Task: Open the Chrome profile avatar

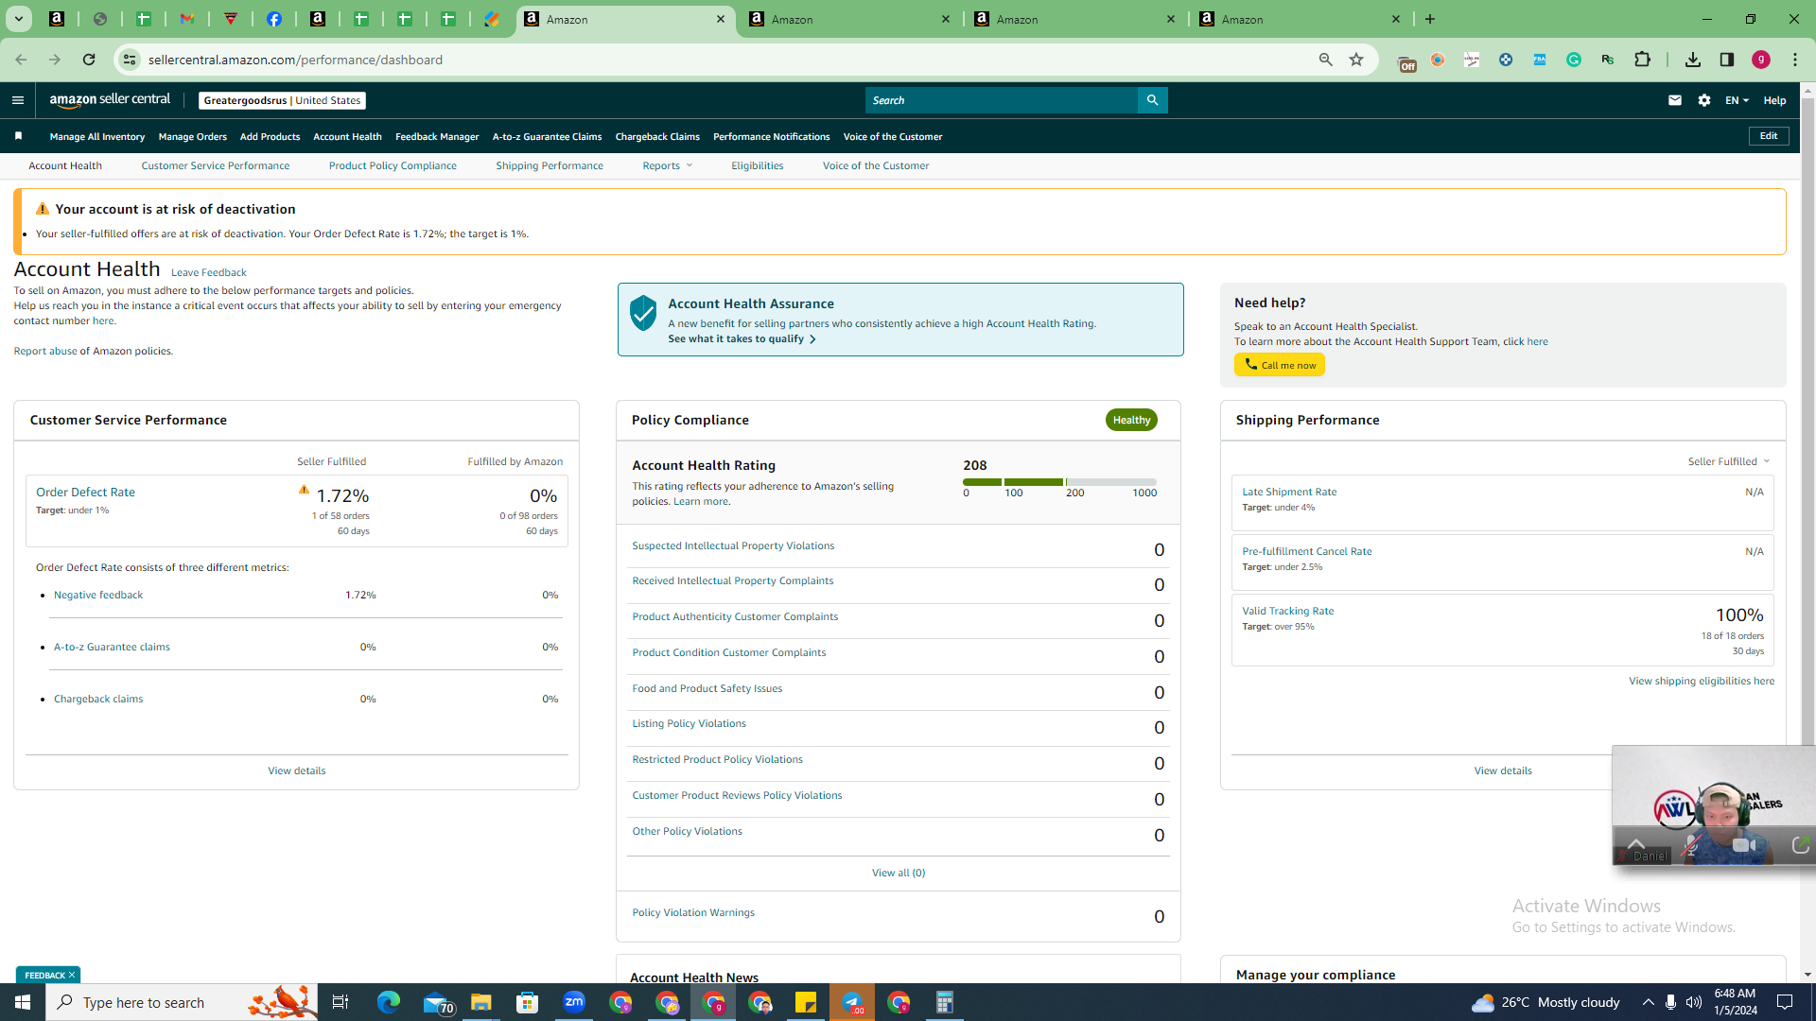Action: 1761,60
